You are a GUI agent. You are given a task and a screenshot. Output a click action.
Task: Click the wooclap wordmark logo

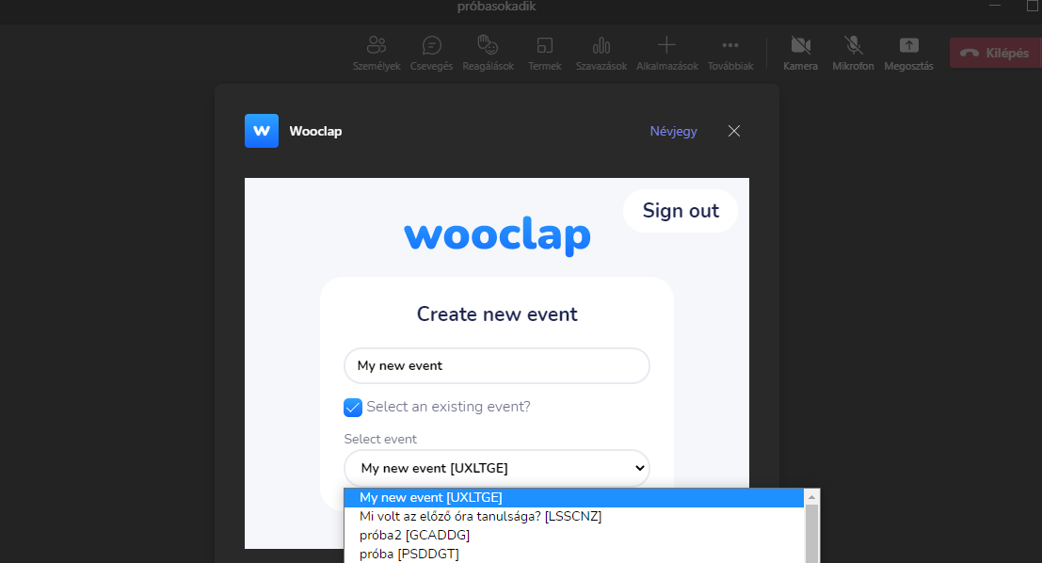497,235
